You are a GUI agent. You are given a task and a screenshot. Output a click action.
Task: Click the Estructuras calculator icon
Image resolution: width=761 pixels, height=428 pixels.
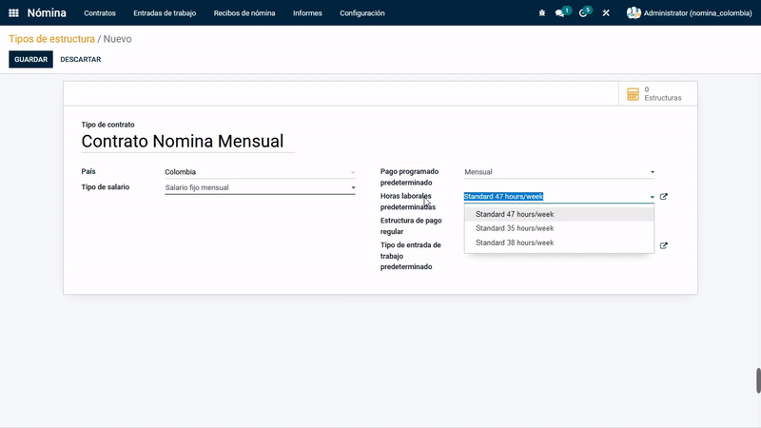[633, 93]
